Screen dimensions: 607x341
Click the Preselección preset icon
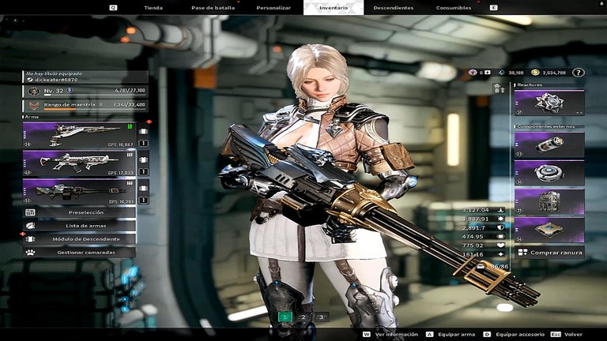tap(30, 212)
